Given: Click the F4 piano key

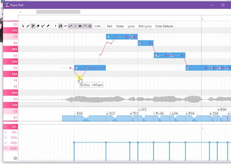Looking at the screenshot, I should pos(11,80).
